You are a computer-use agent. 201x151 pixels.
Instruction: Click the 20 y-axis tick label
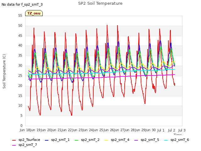coord(20,86)
